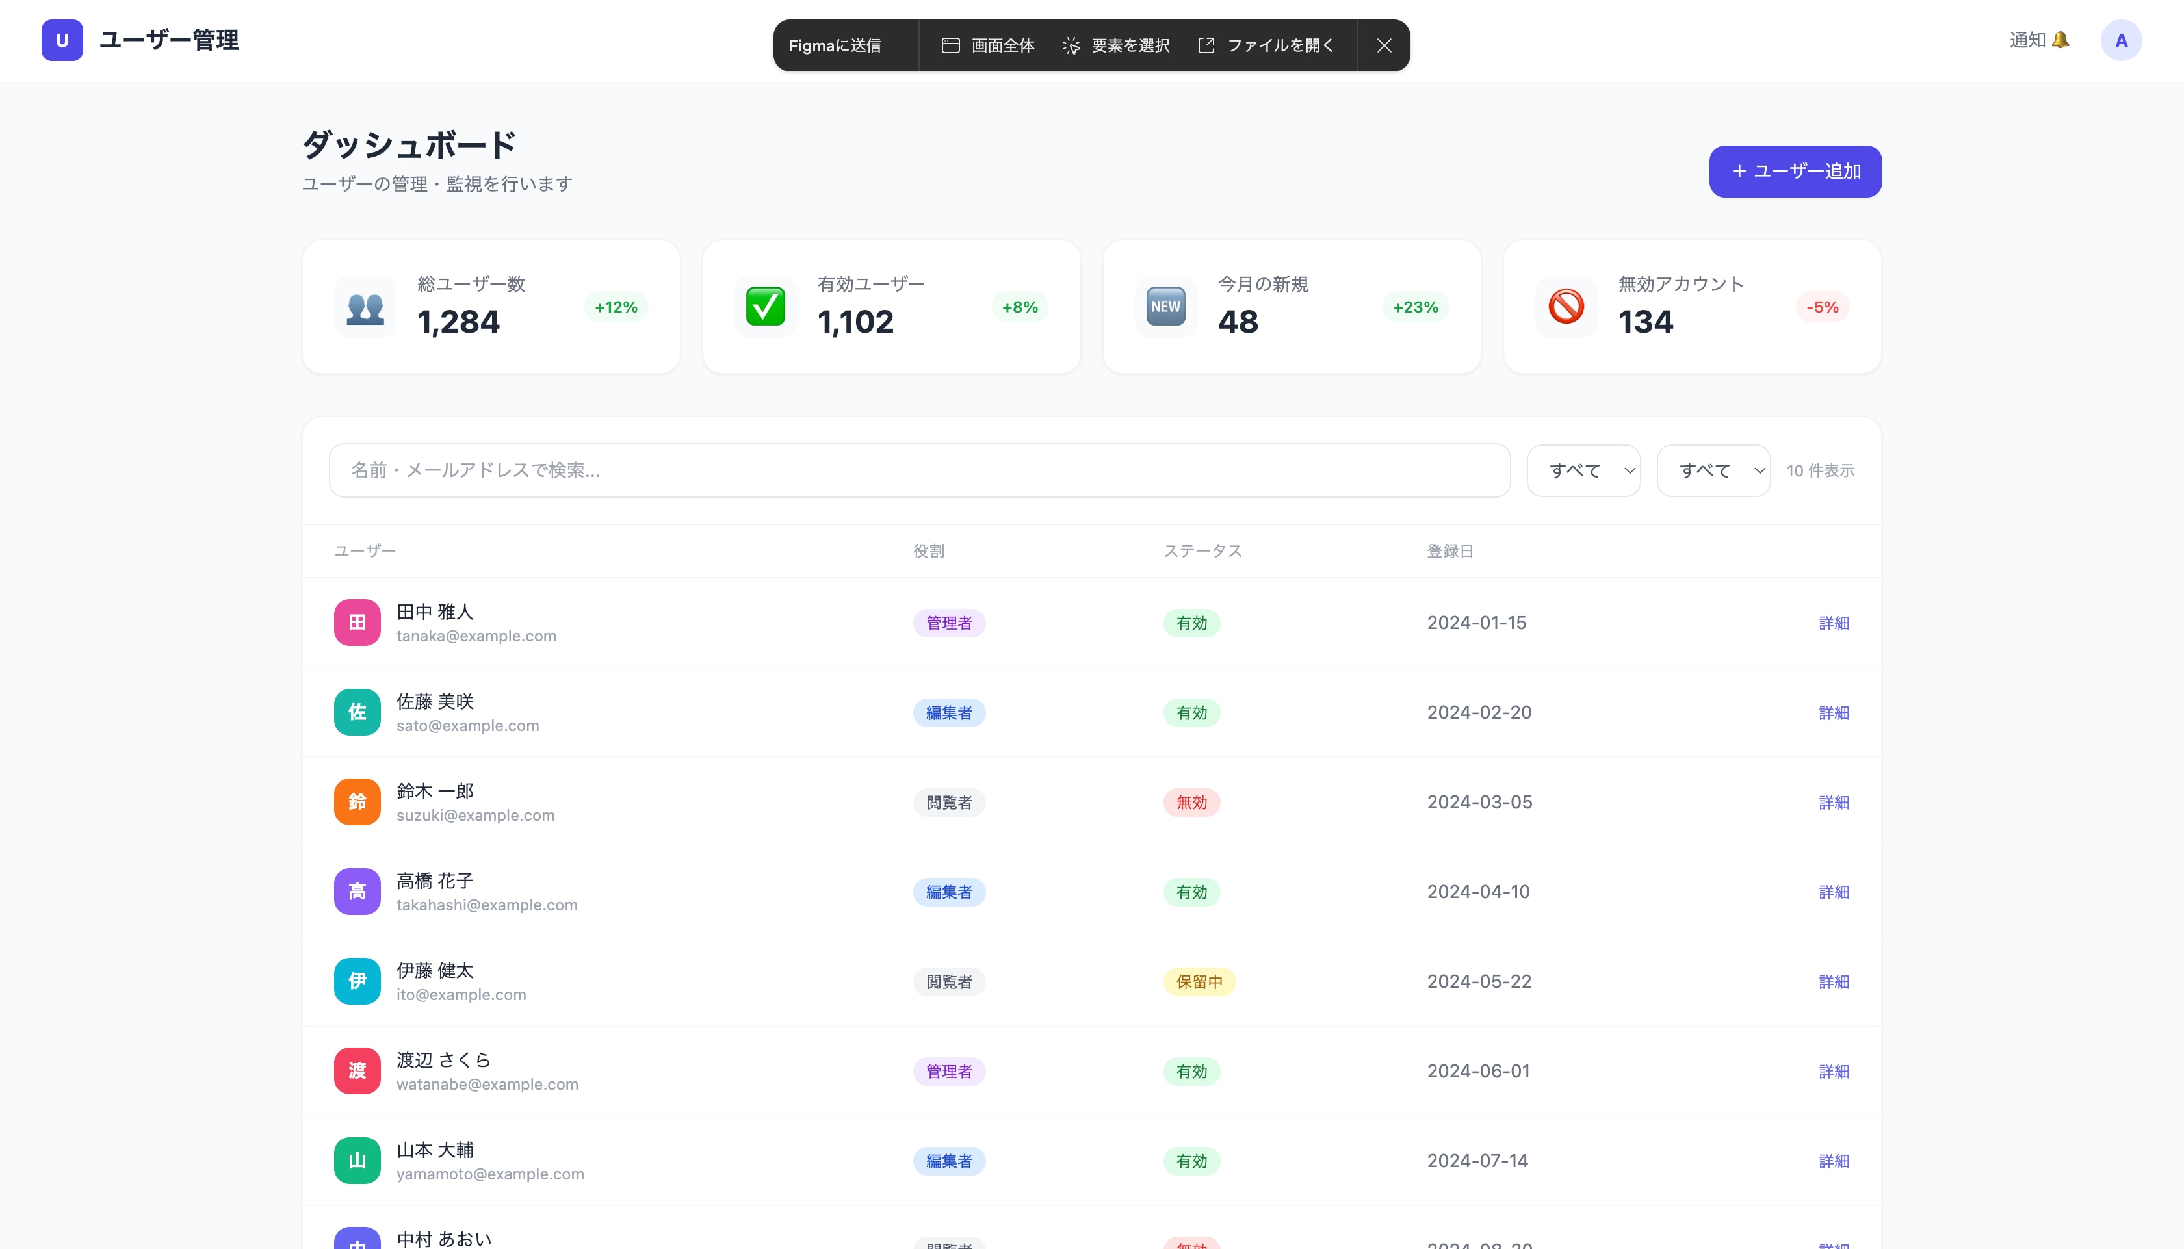The height and width of the screenshot is (1249, 2184).
Task: Click the pink 田 avatar for Tanaka
Action: pos(357,623)
